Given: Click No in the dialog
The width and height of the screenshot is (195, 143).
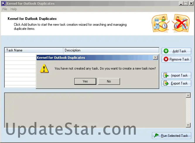Looking at the screenshot, I should tap(109, 81).
